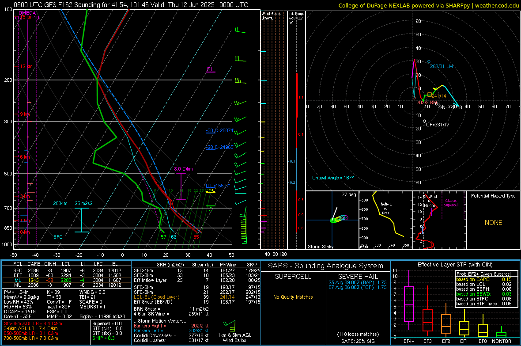521x346 pixels.
Task: Click the 0 C=15507' freezing level label
Action: click(218, 186)
